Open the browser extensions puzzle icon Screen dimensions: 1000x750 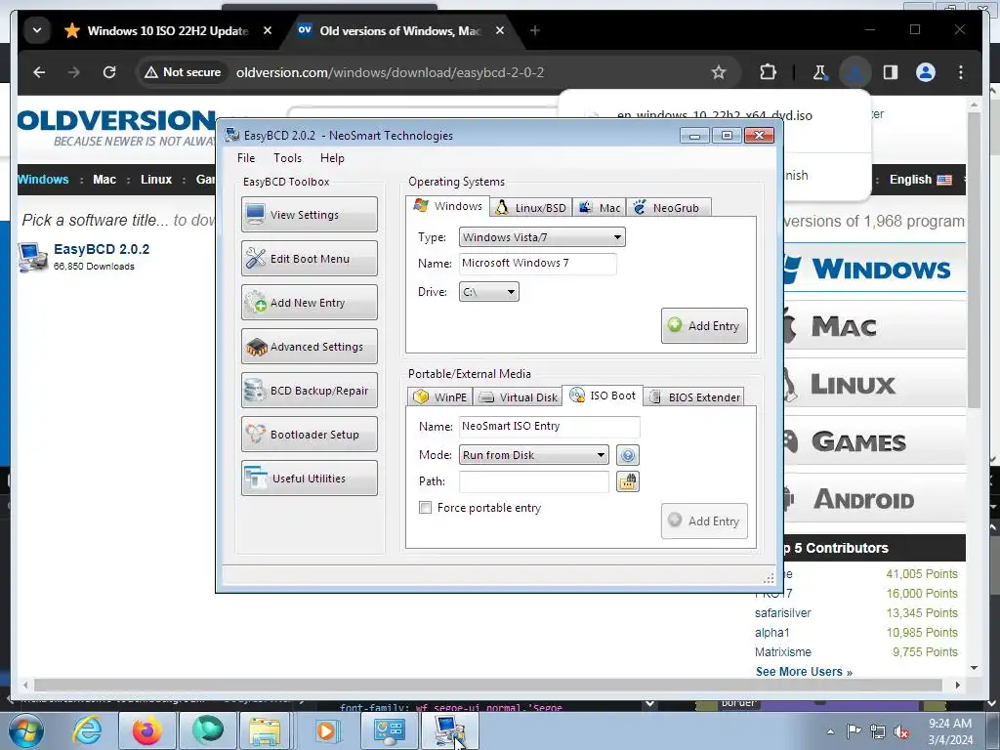tap(769, 72)
